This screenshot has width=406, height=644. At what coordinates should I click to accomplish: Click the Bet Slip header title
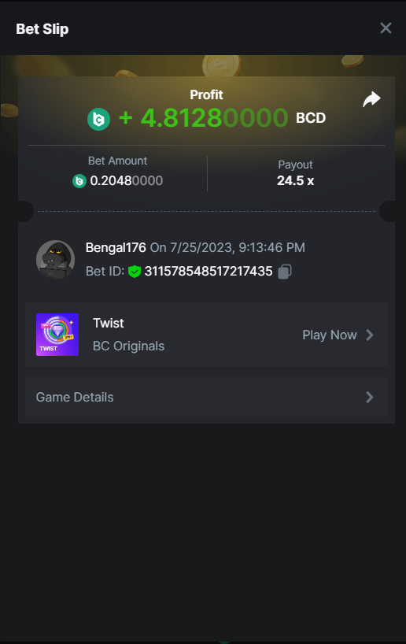tap(42, 29)
